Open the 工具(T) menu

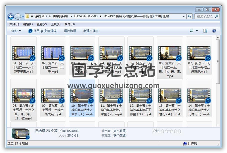pyautogui.click(x=55, y=24)
